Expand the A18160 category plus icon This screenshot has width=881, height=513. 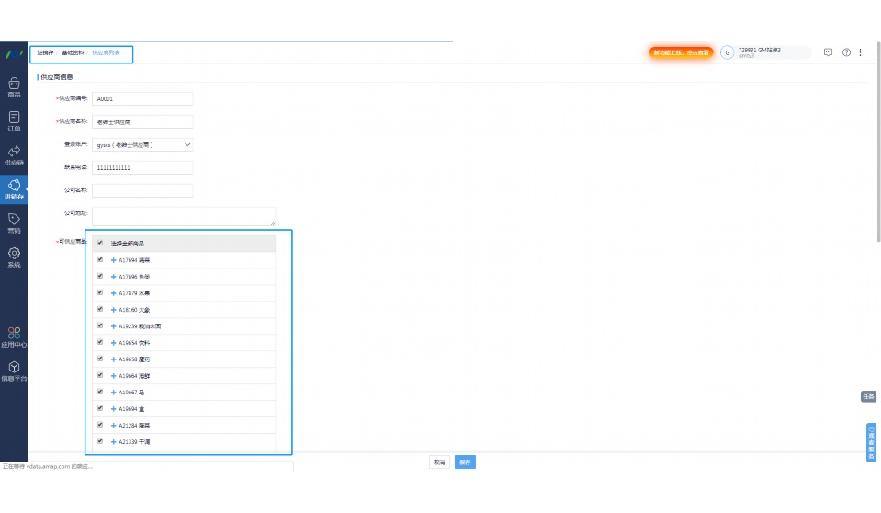coord(113,310)
